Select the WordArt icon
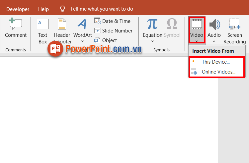249x163 pixels. pos(82,24)
